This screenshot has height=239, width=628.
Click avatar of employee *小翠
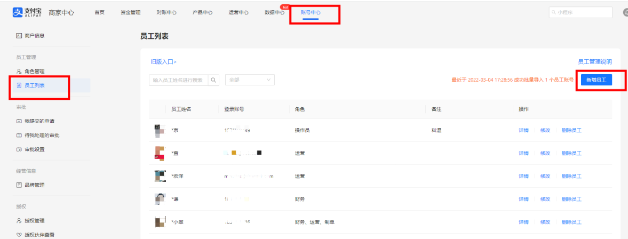[160, 222]
